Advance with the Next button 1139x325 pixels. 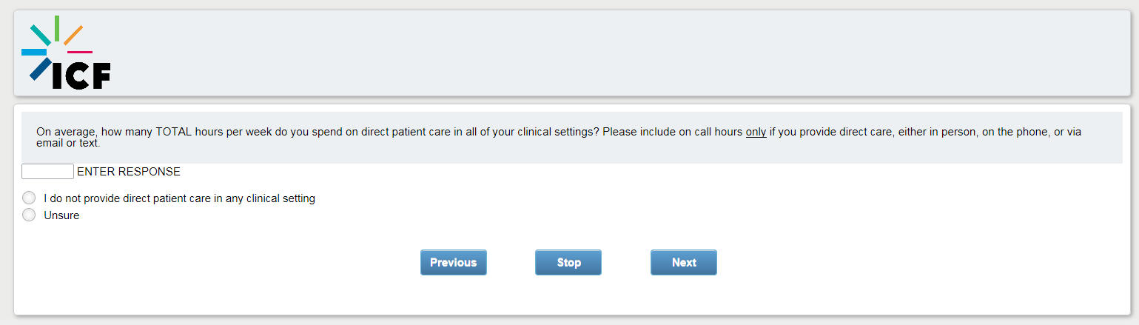pos(683,262)
